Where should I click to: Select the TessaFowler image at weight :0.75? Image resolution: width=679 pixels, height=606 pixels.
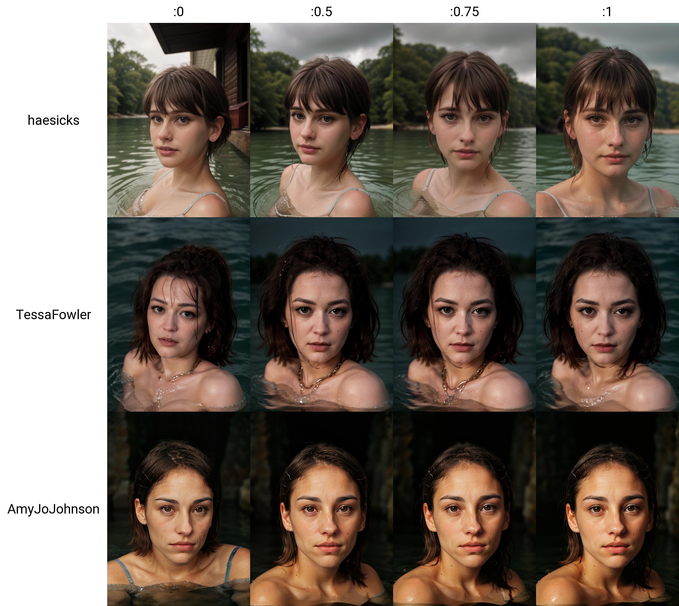click(464, 315)
